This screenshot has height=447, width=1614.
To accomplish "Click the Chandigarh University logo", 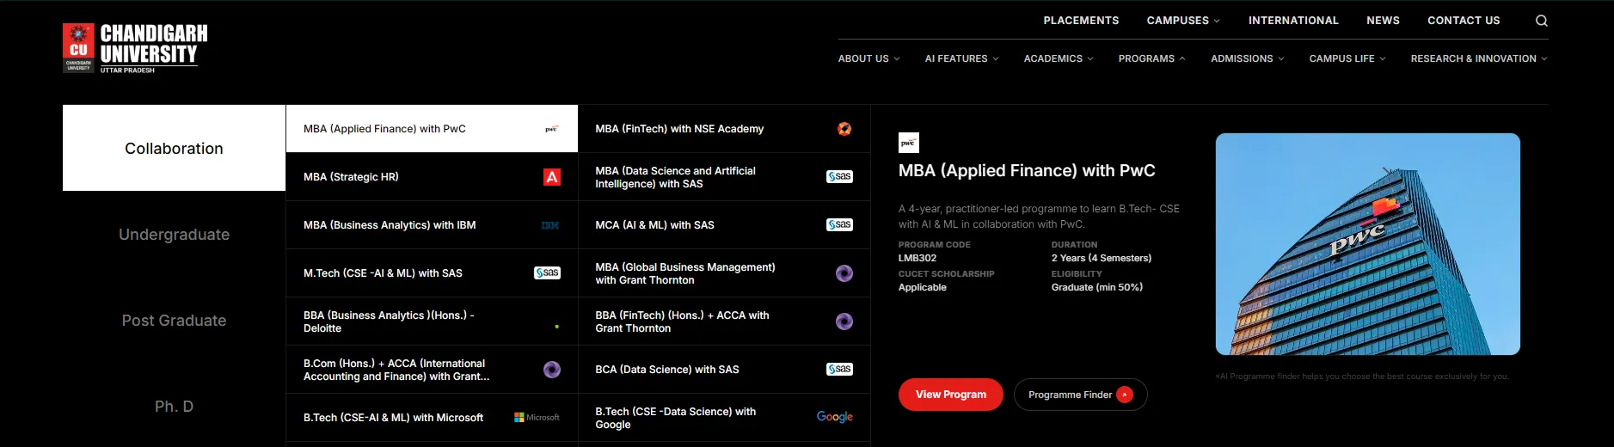I will pyautogui.click(x=135, y=48).
